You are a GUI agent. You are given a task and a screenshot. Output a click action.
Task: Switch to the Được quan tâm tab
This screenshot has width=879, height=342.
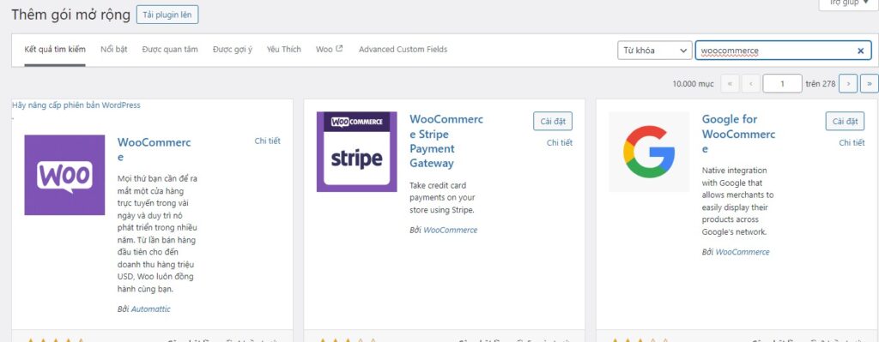pos(170,49)
